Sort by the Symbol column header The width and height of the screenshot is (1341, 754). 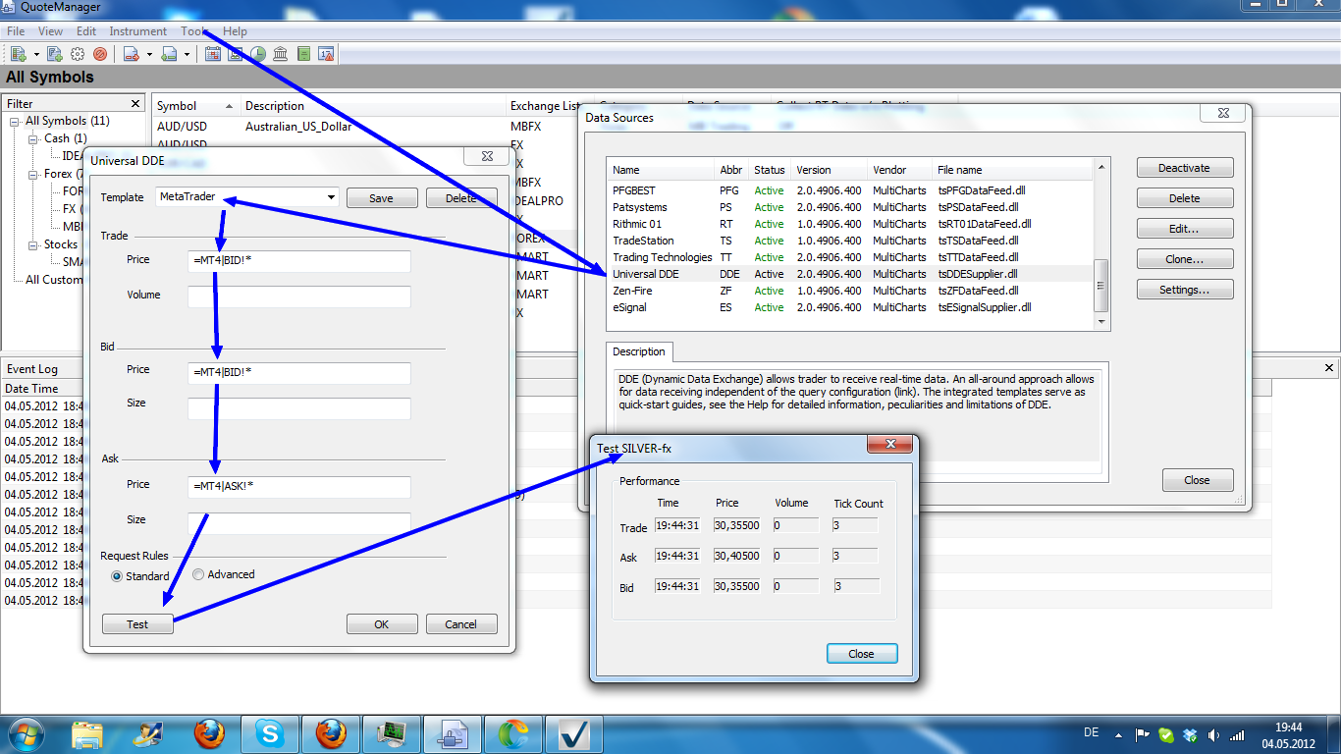pos(196,106)
